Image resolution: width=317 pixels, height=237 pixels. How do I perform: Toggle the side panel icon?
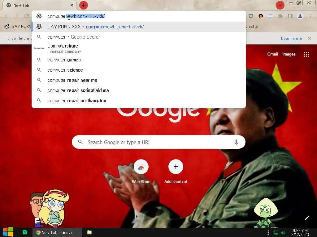point(290,16)
